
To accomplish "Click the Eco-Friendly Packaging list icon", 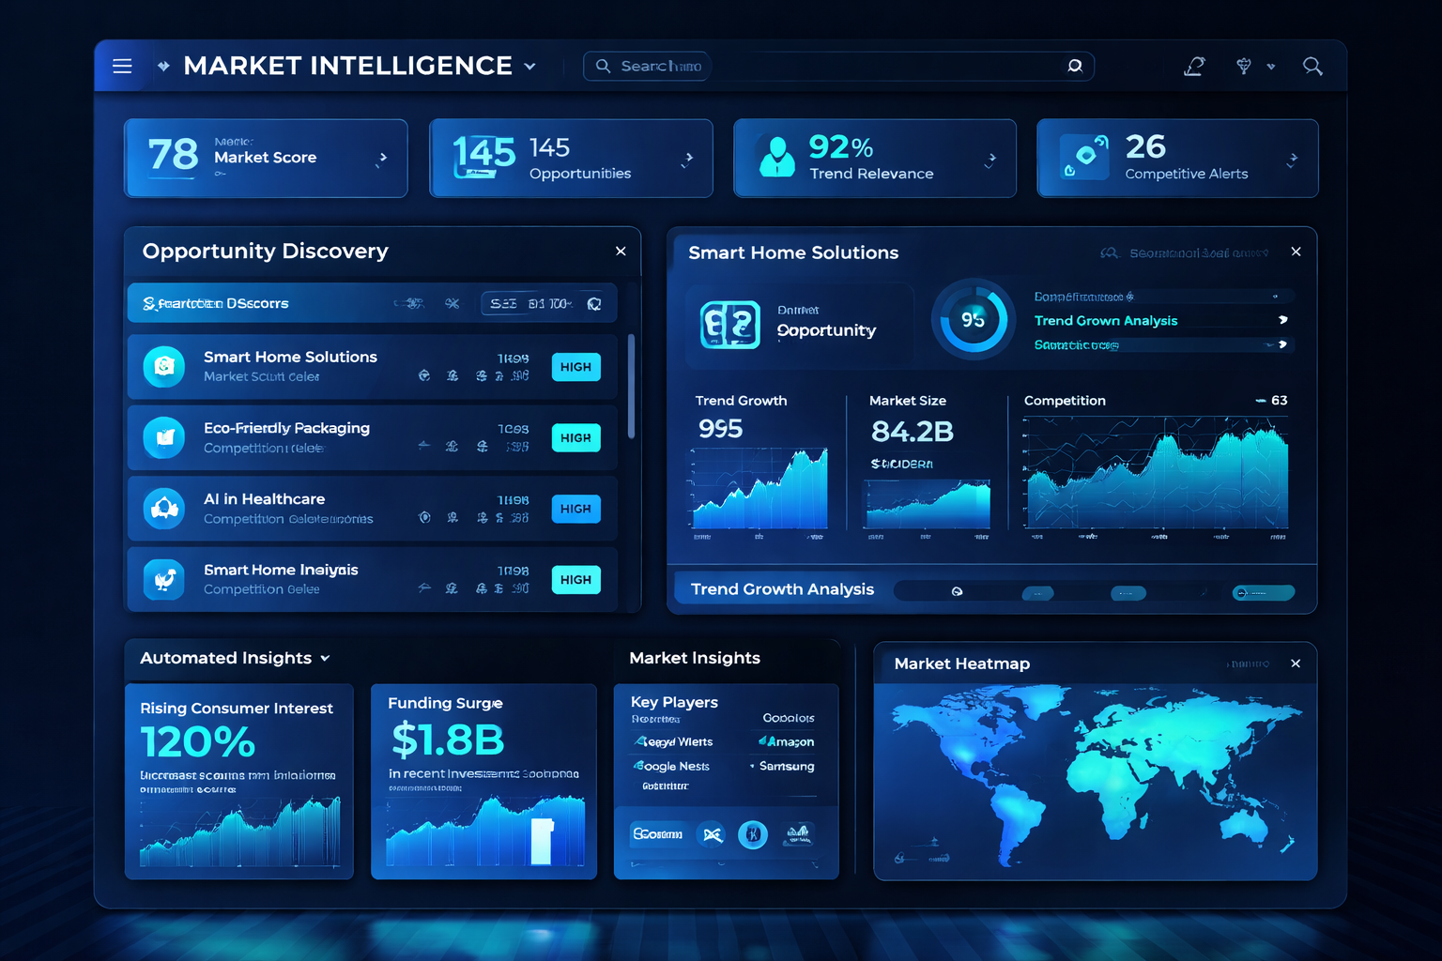I will (x=164, y=437).
